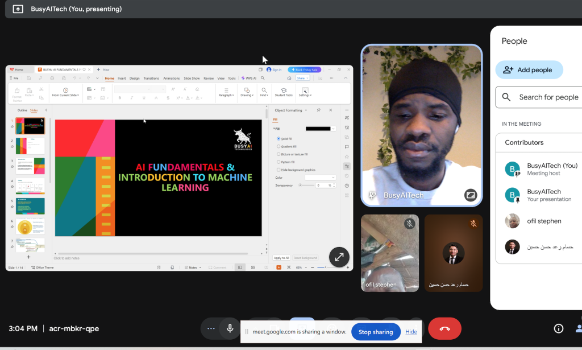
Task: Switch to the Slide Show ribbon tab
Action: click(192, 78)
